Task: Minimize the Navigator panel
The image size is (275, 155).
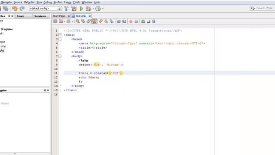Action: pos(45,90)
